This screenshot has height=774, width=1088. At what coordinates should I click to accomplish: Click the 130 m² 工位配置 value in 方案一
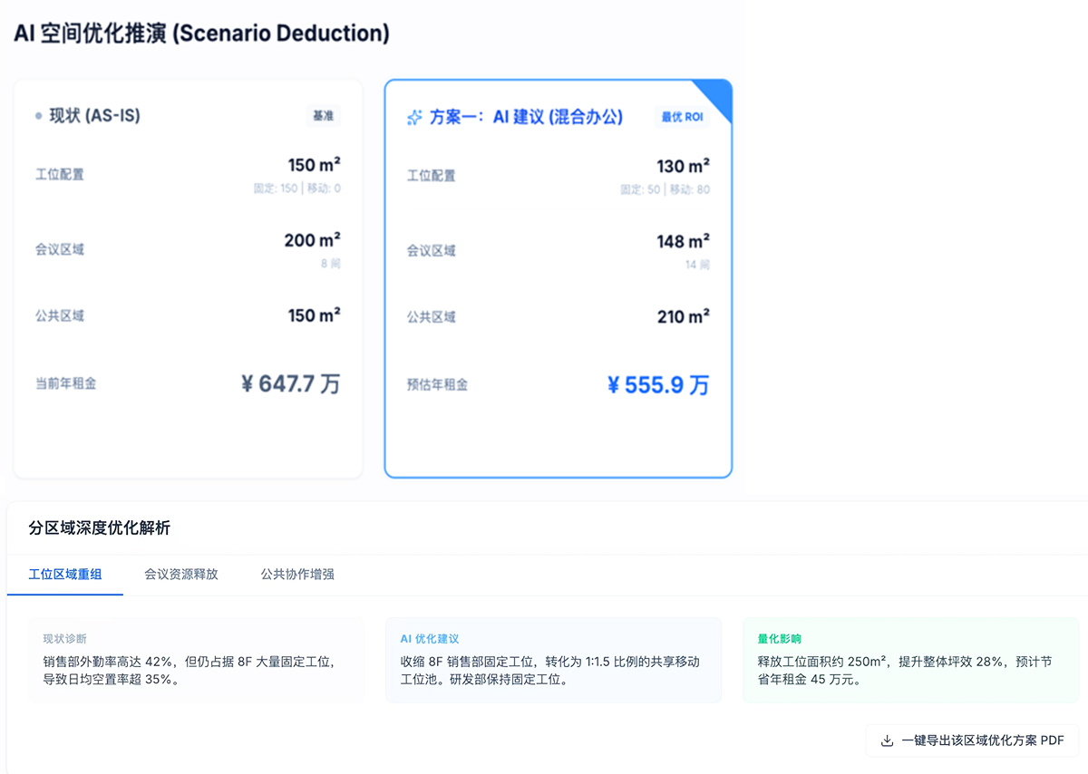[x=683, y=167]
